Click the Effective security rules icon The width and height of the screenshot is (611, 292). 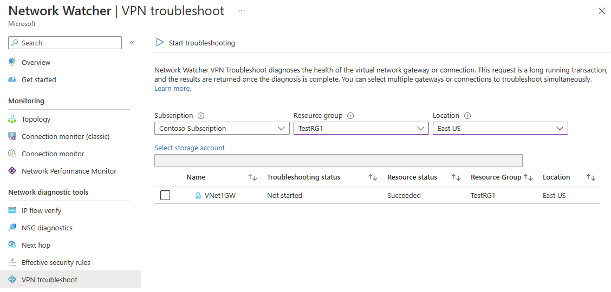click(12, 263)
